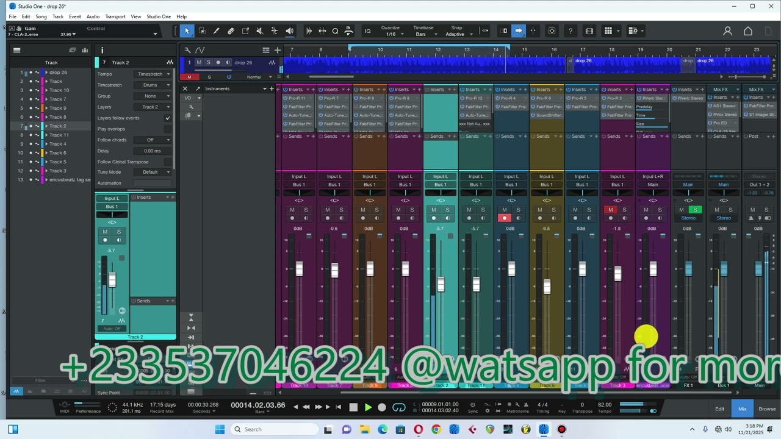This screenshot has height=439, width=781.
Task: Click the Track 6 channel fader
Action: pyautogui.click(x=547, y=286)
